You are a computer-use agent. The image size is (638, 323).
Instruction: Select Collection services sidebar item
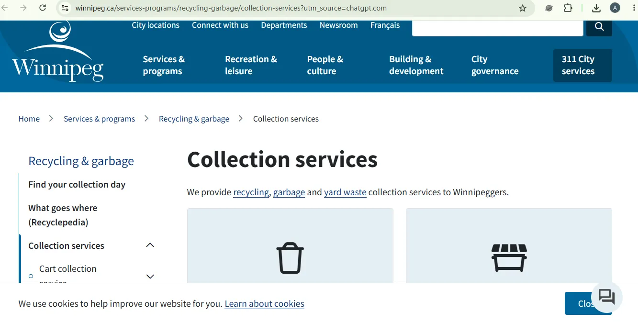tap(66, 245)
